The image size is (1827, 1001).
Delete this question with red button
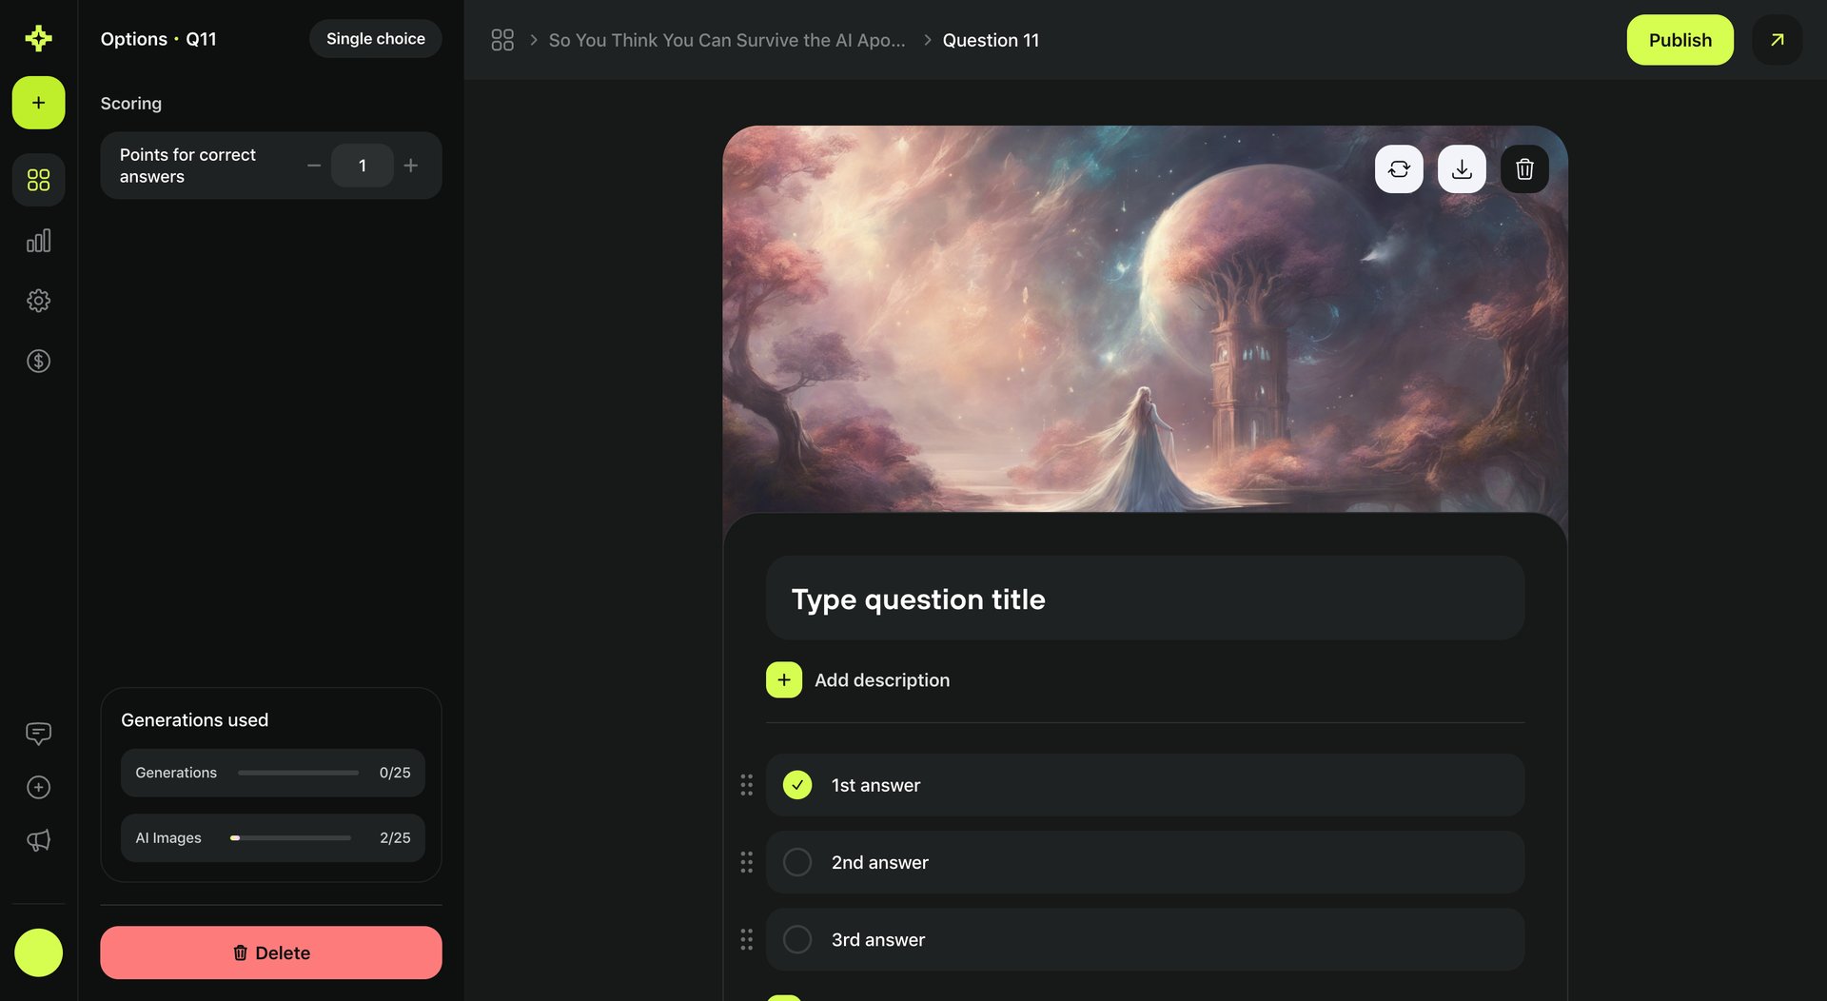pos(270,952)
